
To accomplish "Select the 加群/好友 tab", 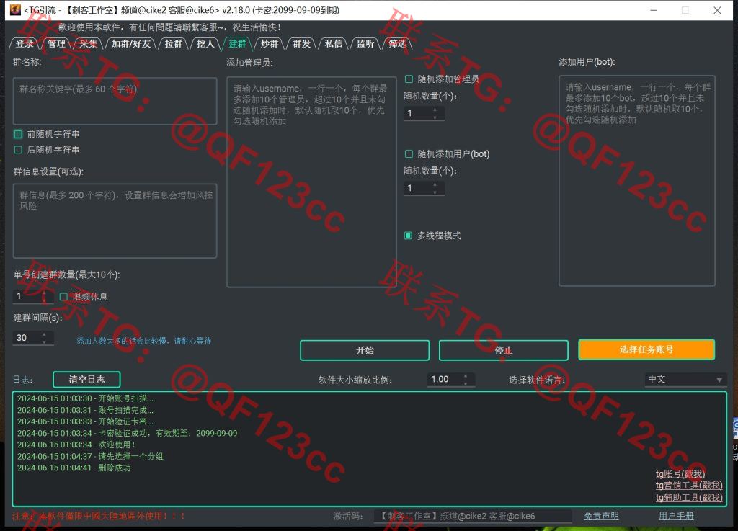I will tap(131, 44).
